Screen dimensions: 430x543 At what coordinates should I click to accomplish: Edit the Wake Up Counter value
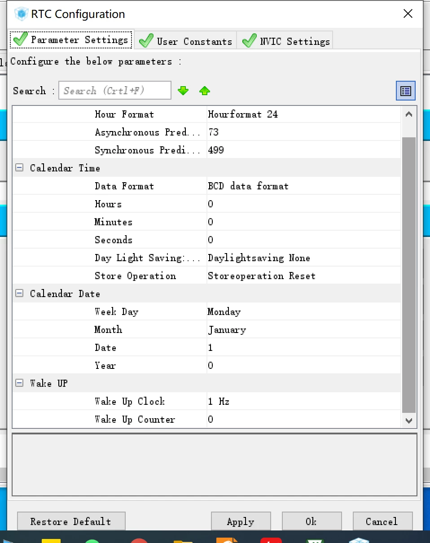coord(303,419)
